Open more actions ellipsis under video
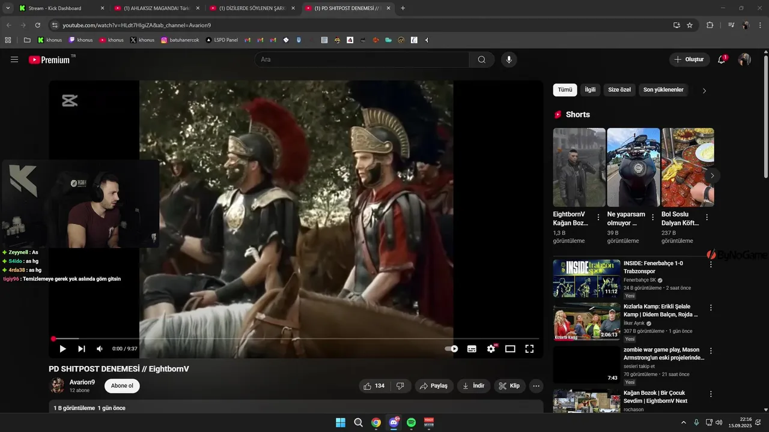 coord(536,386)
